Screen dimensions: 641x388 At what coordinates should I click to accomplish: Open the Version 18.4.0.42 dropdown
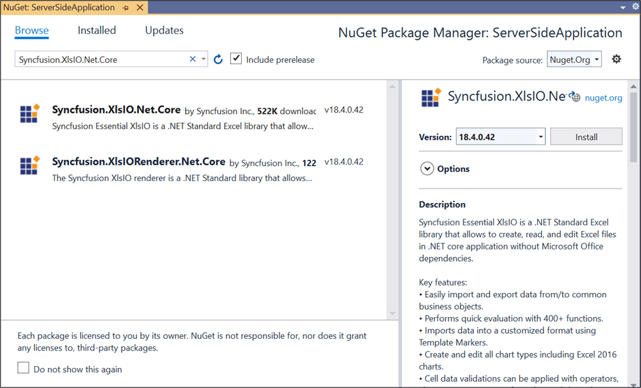tap(541, 137)
